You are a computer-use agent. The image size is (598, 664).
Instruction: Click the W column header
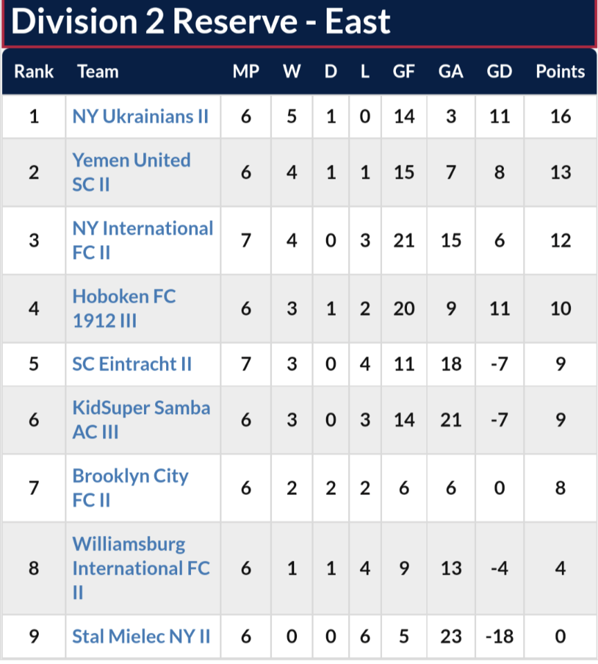pyautogui.click(x=292, y=71)
